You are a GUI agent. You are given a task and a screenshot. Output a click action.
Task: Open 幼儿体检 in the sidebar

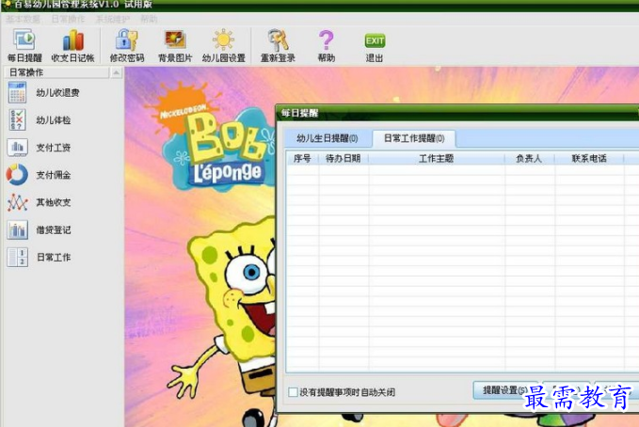point(40,120)
